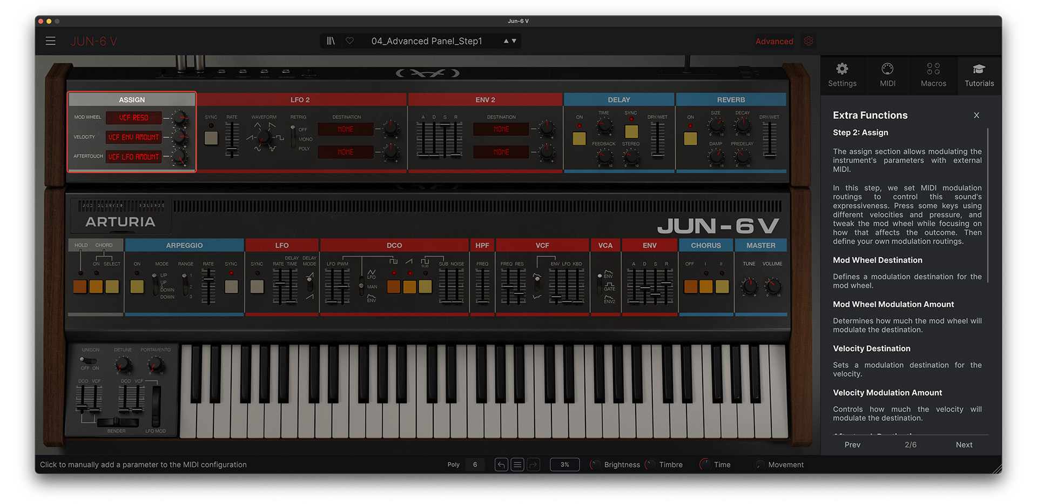Toggle the LFO 2 Sync button
Image resolution: width=1037 pixels, height=504 pixels.
(211, 138)
